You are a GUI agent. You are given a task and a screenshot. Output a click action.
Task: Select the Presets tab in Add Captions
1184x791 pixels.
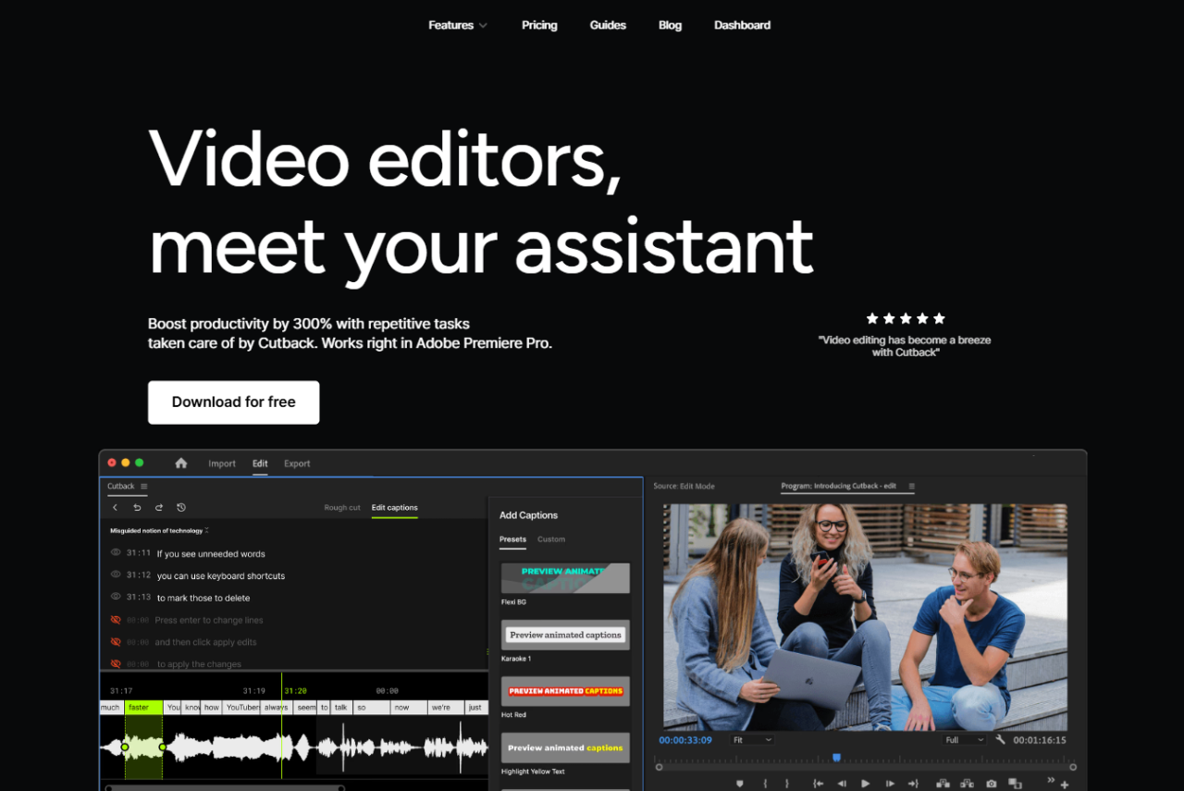pos(512,539)
